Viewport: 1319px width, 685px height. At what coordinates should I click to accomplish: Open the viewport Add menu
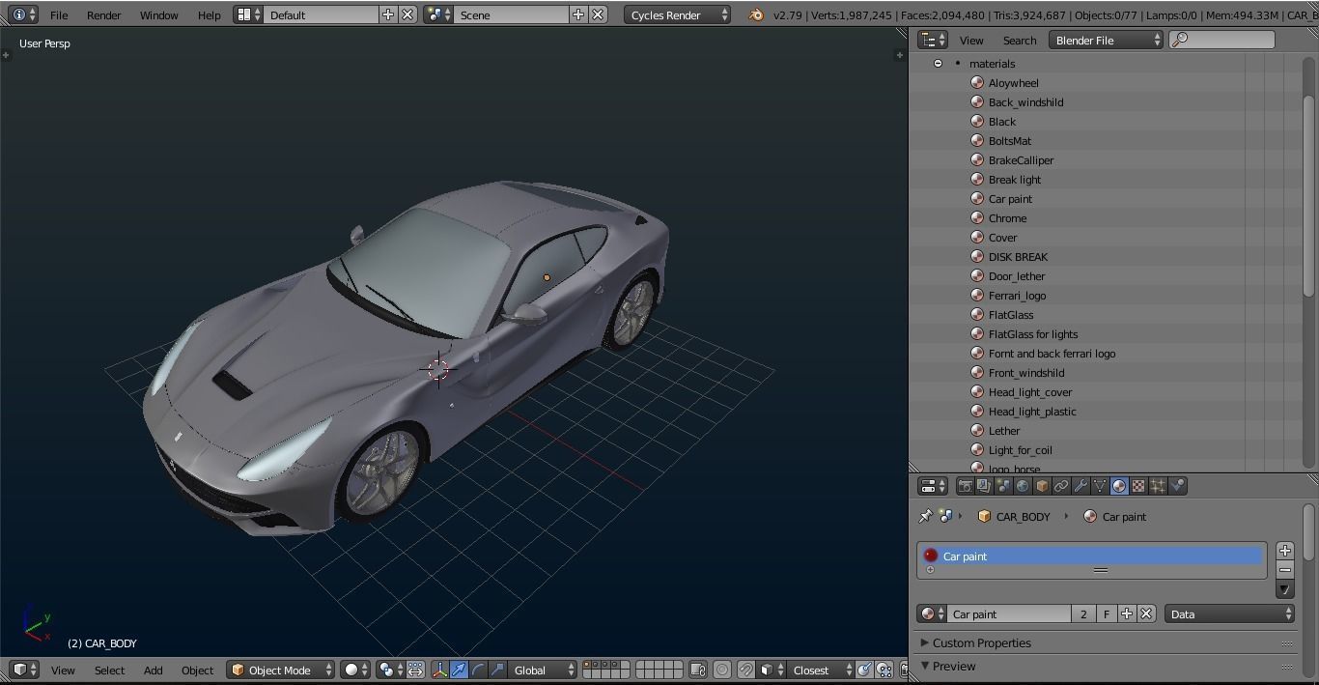[x=153, y=670]
